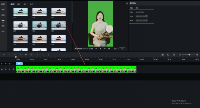The width and height of the screenshot is (200, 108).
Task: Click the redo arrow icon
Action: (9, 54)
